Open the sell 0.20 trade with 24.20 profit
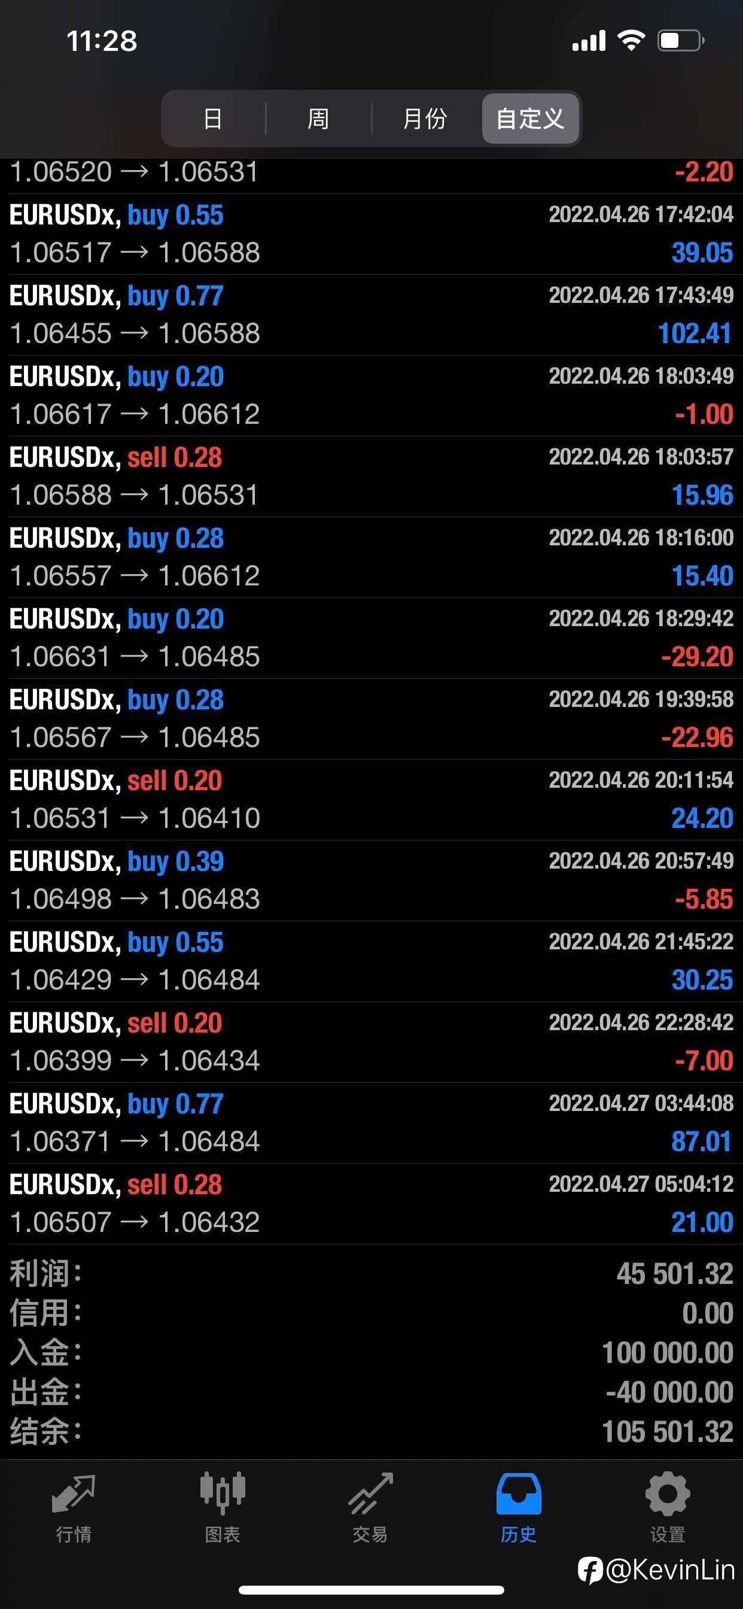743x1609 pixels. 371,800
